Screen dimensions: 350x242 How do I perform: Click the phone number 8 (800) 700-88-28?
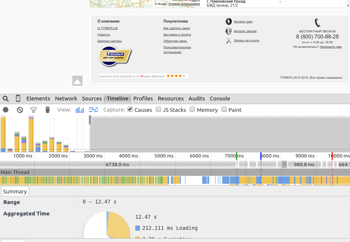tap(317, 37)
